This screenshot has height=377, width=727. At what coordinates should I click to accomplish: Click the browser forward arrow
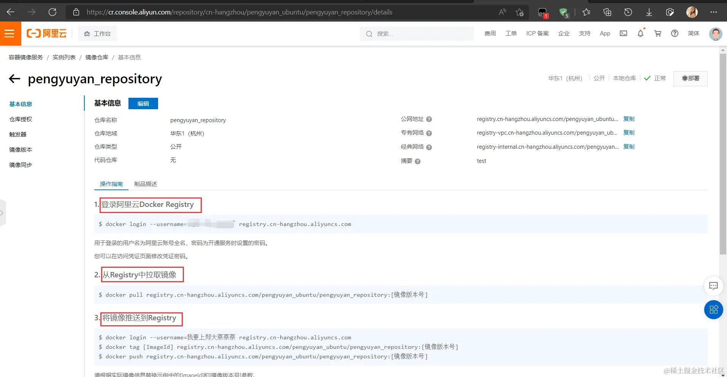(x=32, y=12)
